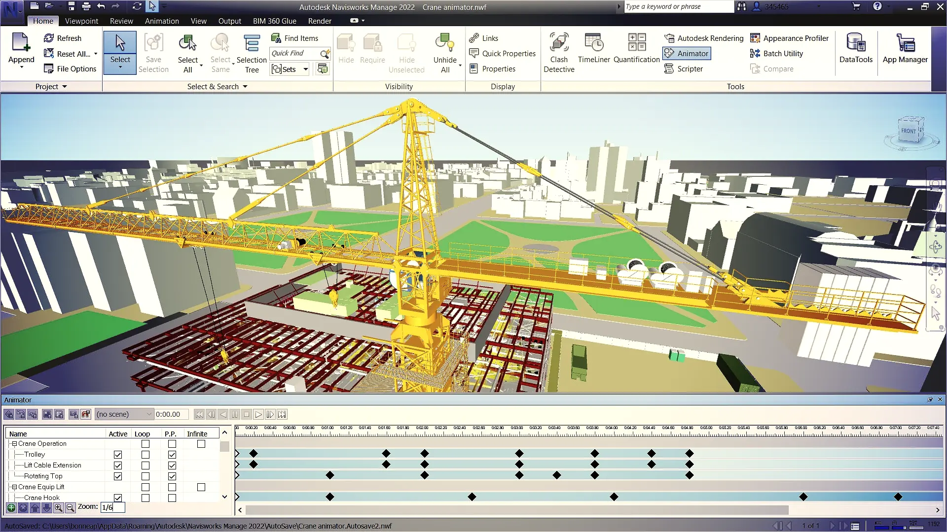Toggle Infinite checkbox for Crane Operation
Screen dimensions: 947x532
pyautogui.click(x=201, y=444)
